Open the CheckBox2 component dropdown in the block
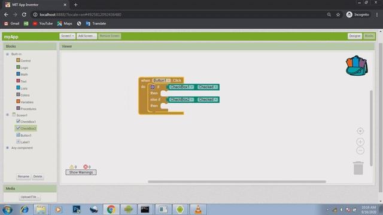Viewport: 383px width, 215px height. point(181,100)
